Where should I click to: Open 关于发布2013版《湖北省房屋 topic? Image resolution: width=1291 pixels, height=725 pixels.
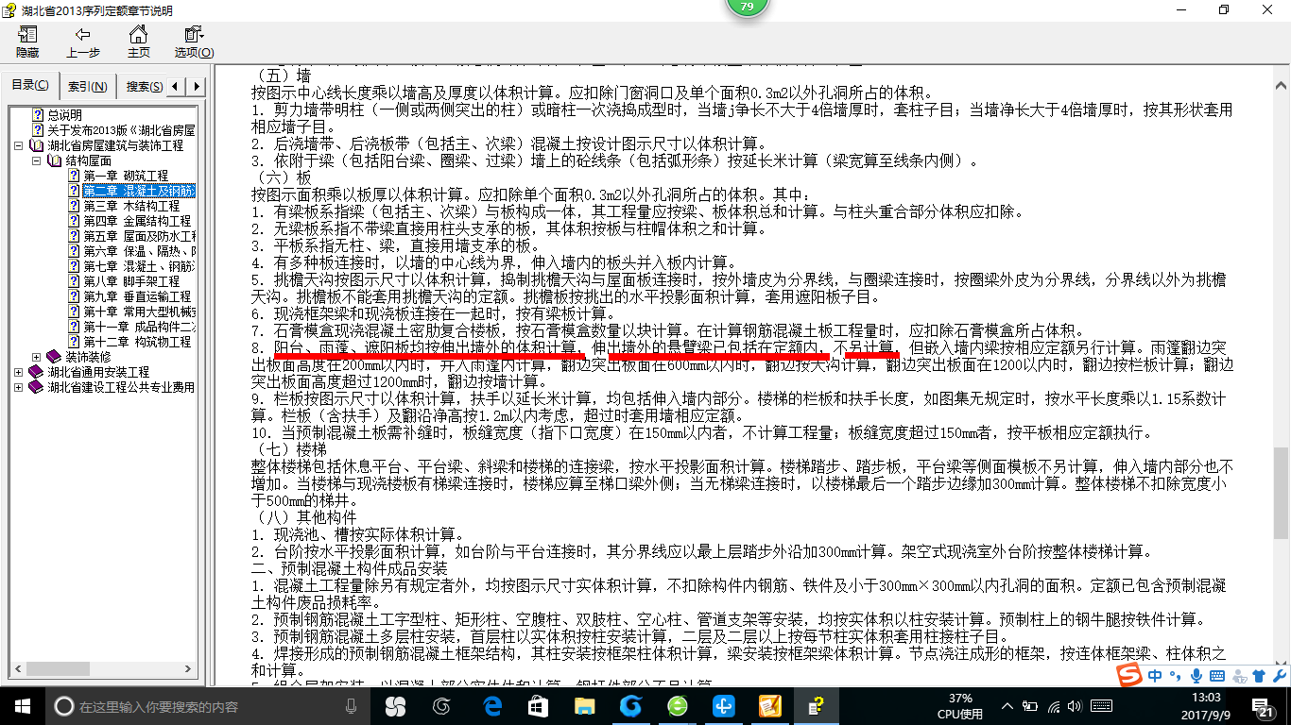point(121,130)
